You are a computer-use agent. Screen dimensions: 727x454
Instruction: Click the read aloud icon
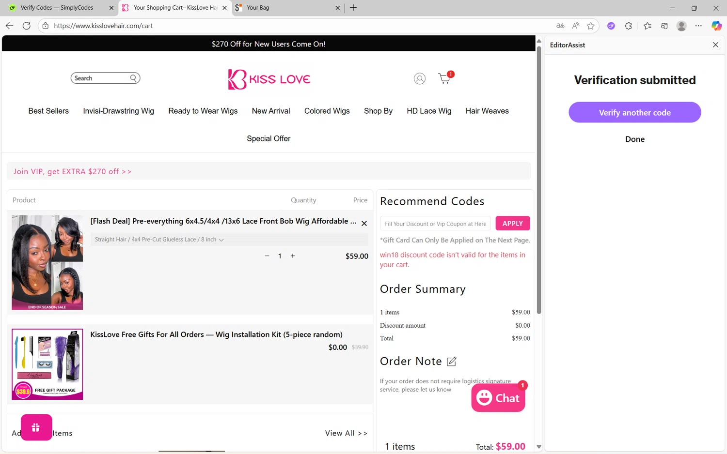click(x=575, y=26)
